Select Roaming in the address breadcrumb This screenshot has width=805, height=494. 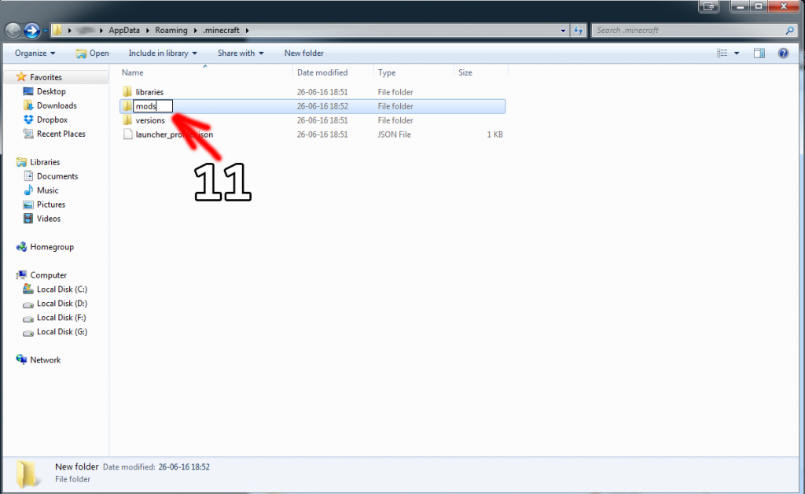tap(171, 31)
